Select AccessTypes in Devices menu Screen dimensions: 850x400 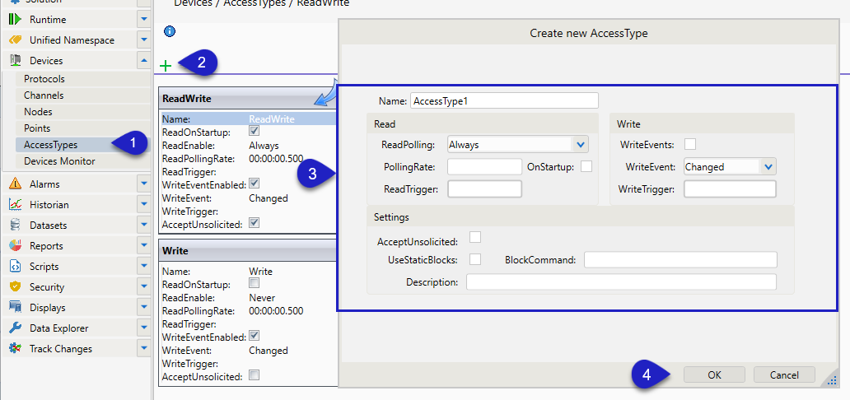point(51,145)
